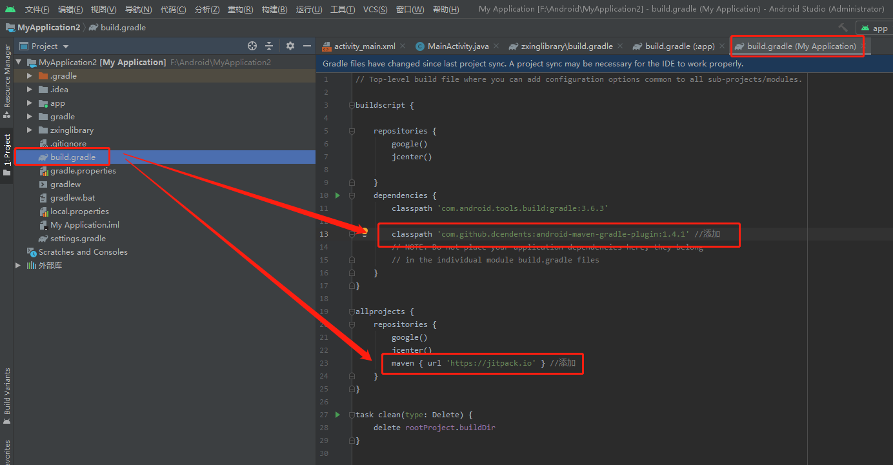
Task: Close the activity_main.xml tab
Action: pos(403,46)
